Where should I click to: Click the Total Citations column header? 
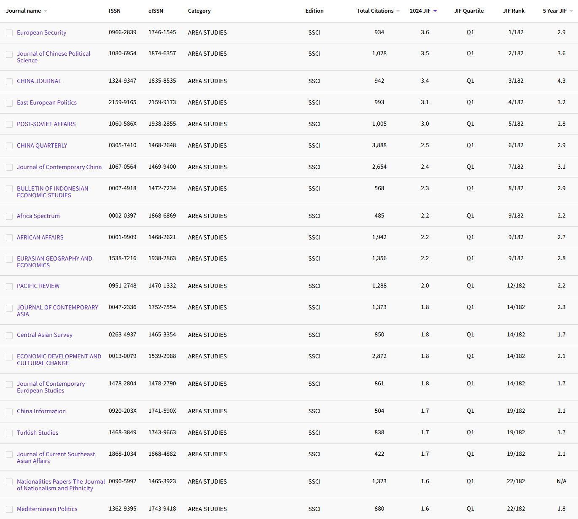pyautogui.click(x=375, y=11)
